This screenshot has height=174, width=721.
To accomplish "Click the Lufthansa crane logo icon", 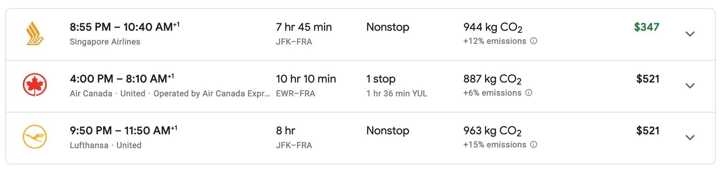I will pyautogui.click(x=35, y=137).
